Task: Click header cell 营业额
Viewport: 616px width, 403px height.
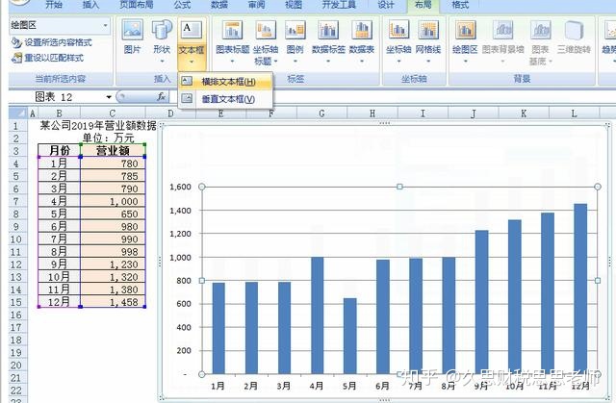Action: click(114, 150)
